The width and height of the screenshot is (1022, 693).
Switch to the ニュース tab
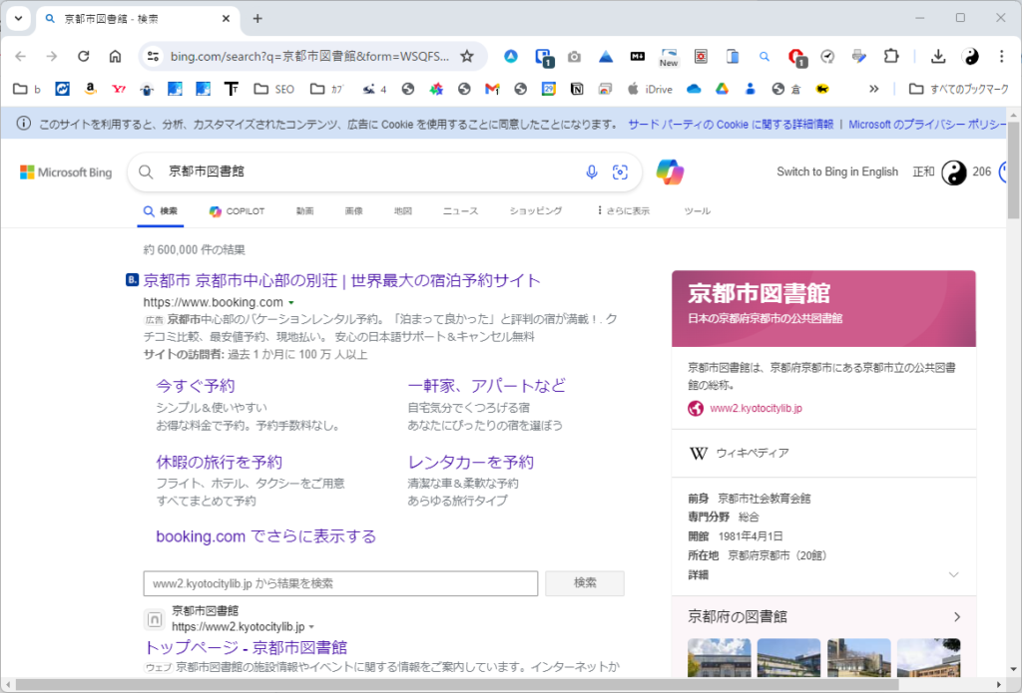click(x=460, y=211)
